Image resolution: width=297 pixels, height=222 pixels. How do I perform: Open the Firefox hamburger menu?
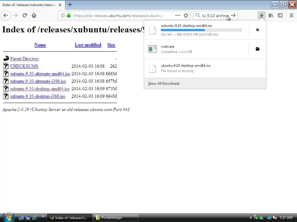291,16
